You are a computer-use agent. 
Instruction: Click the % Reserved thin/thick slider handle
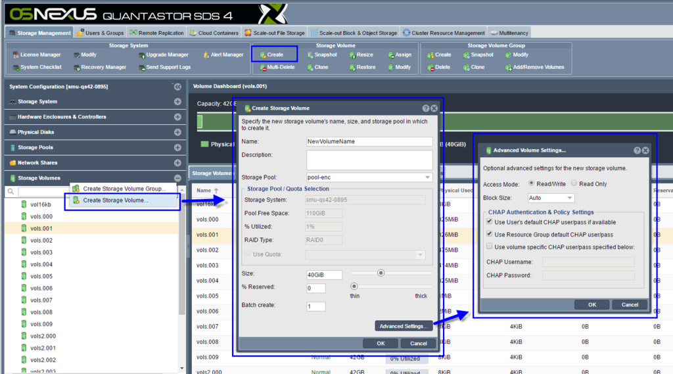tap(354, 286)
